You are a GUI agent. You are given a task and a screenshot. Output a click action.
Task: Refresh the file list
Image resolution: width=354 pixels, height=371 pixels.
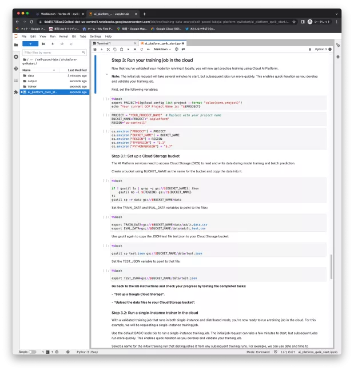tap(62, 44)
